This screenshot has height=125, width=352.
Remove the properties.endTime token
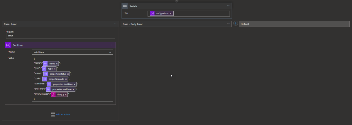(x=73, y=89)
